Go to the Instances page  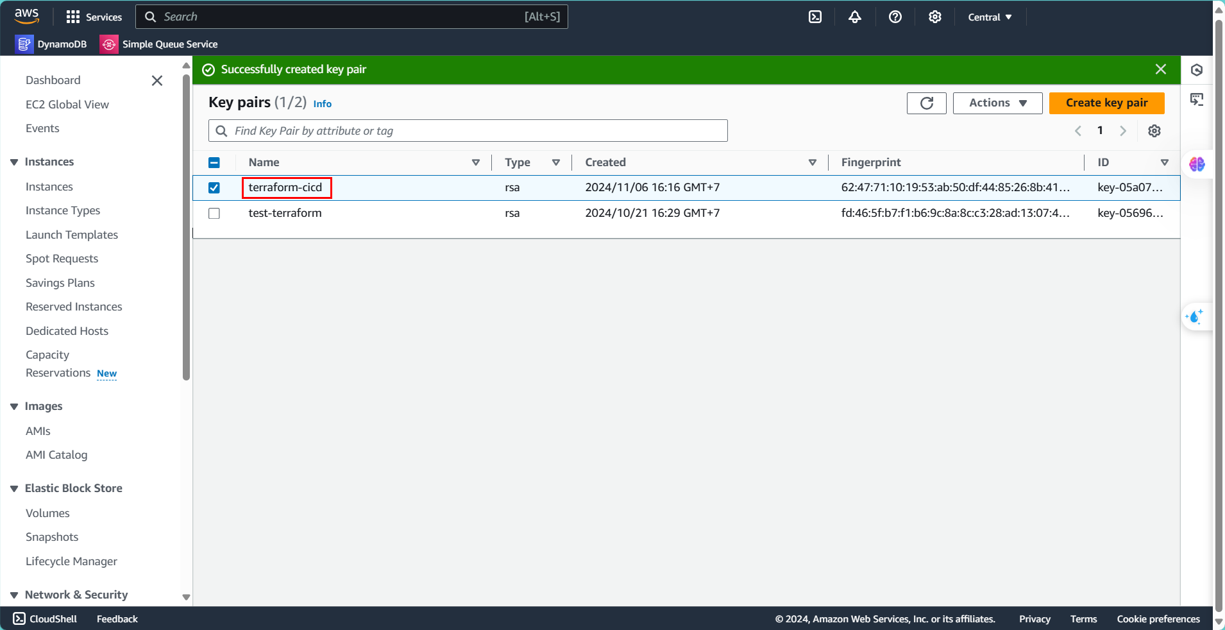49,187
